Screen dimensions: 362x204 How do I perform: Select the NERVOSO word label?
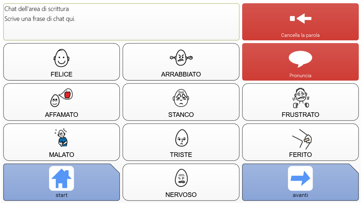click(x=181, y=195)
